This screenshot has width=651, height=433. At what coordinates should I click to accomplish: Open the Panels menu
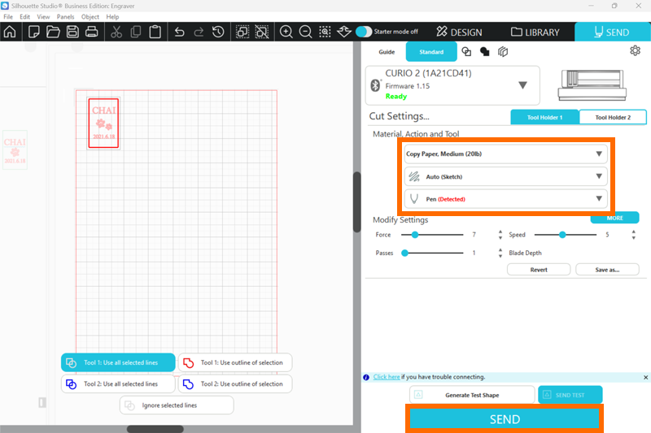[x=65, y=16]
